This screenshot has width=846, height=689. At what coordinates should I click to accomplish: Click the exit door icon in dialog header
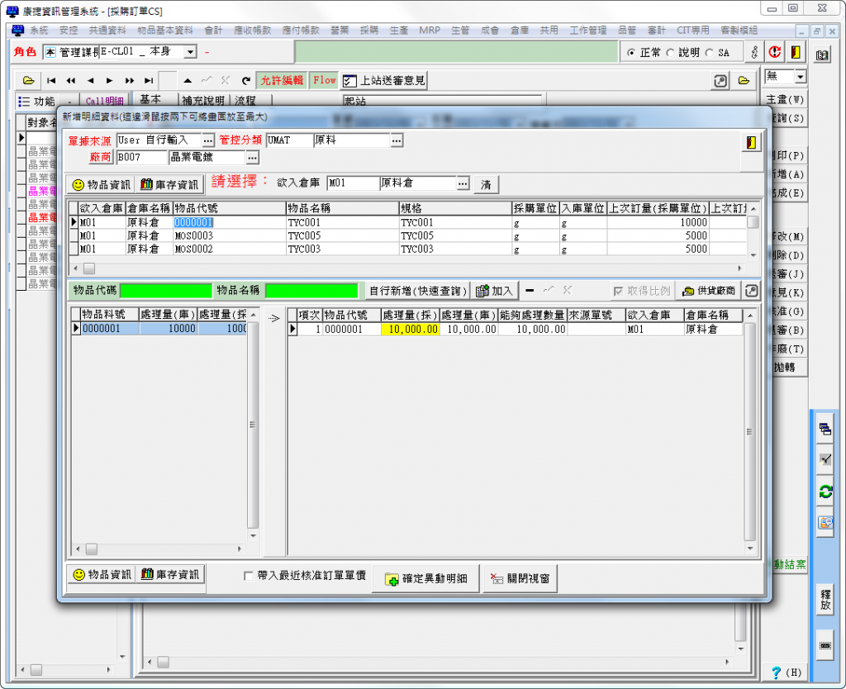[x=749, y=142]
